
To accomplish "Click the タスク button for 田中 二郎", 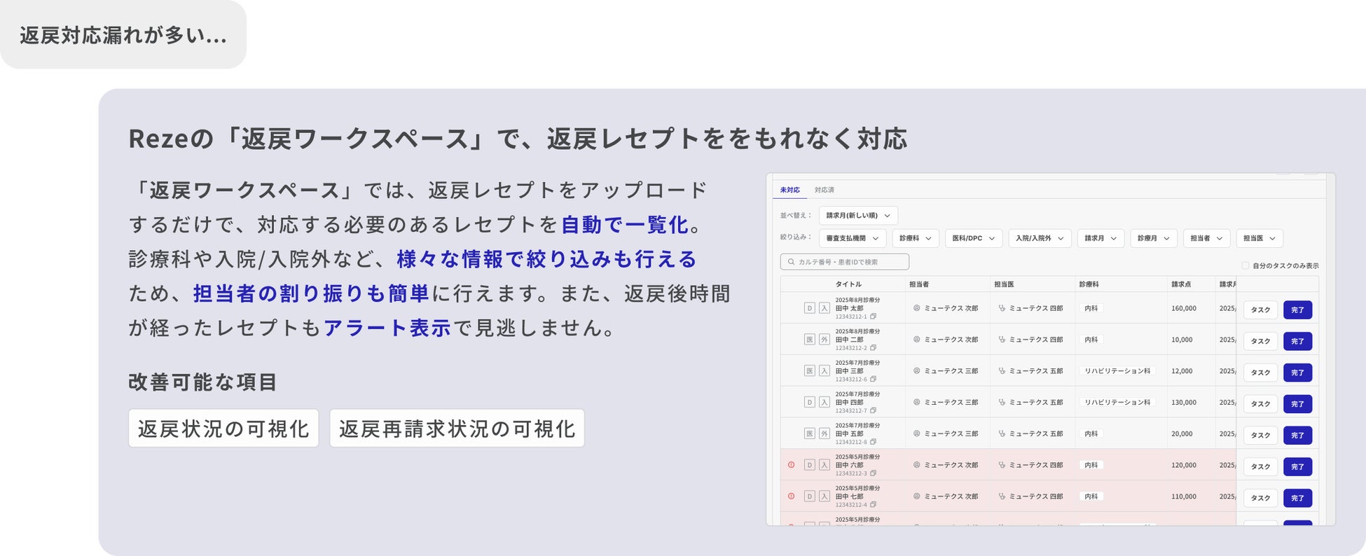I will tap(1260, 342).
